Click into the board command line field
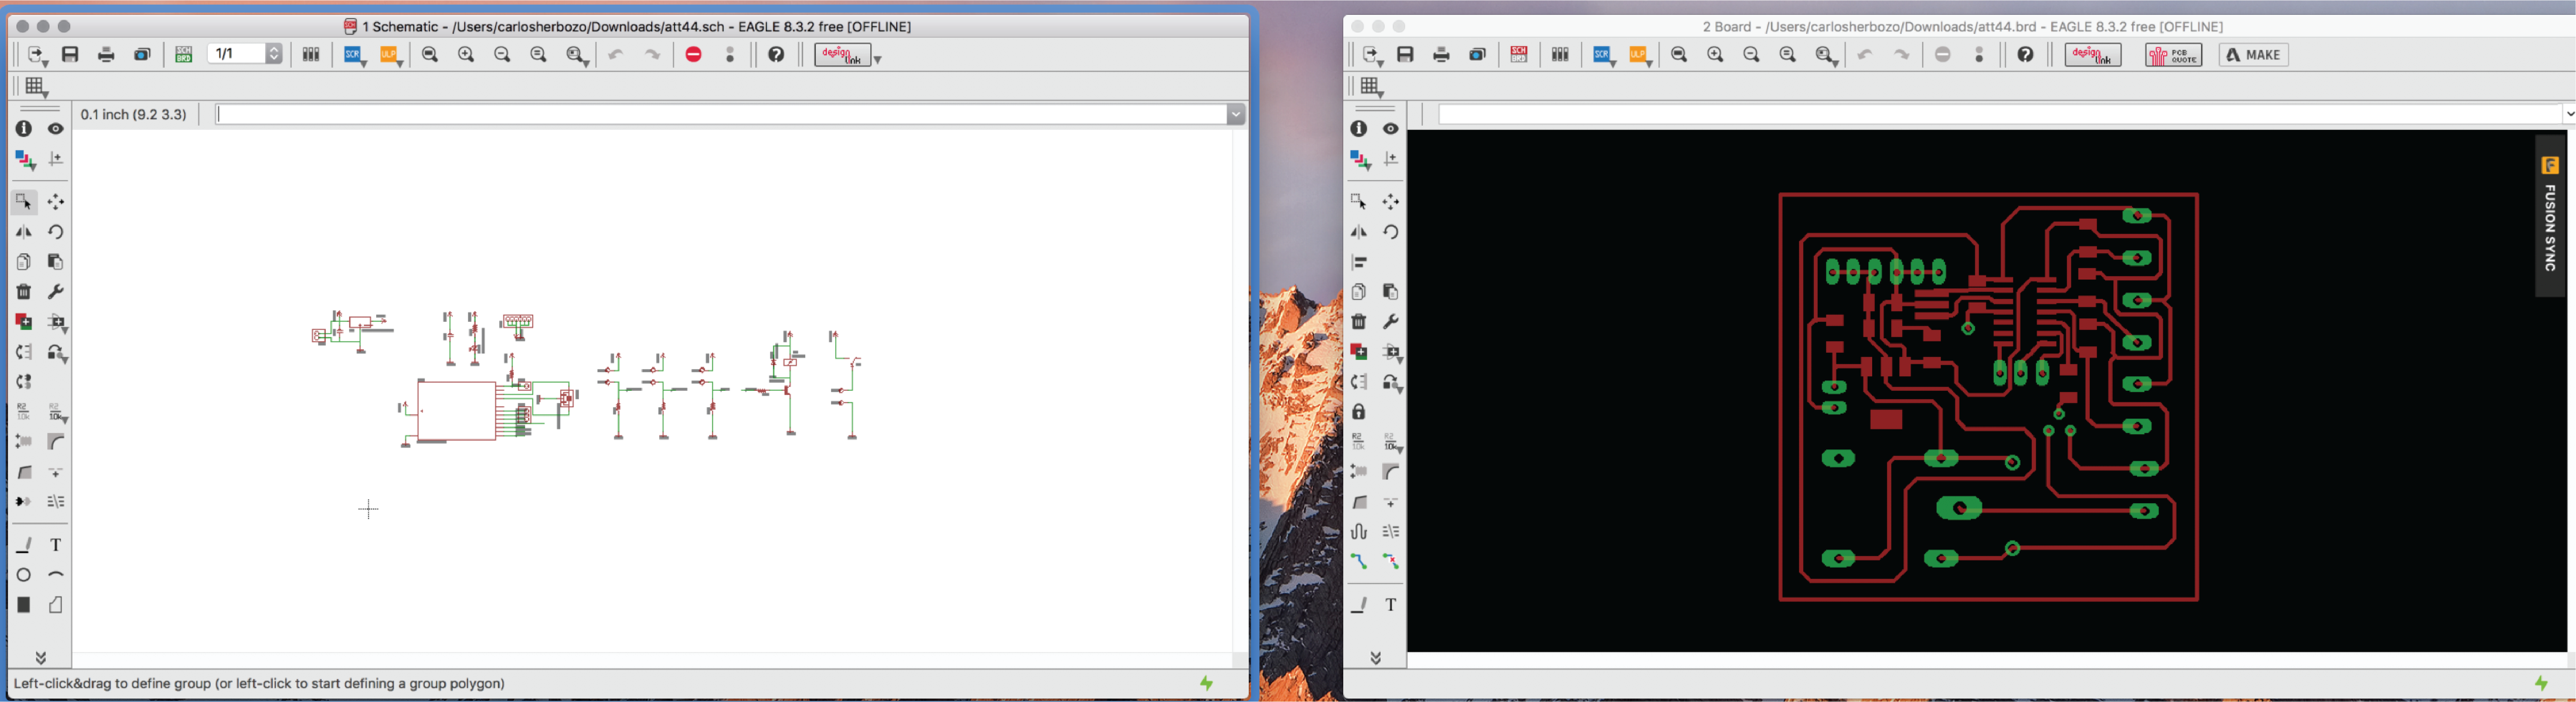 click(x=1990, y=115)
